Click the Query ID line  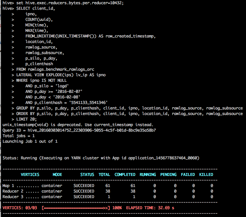coord(79,130)
